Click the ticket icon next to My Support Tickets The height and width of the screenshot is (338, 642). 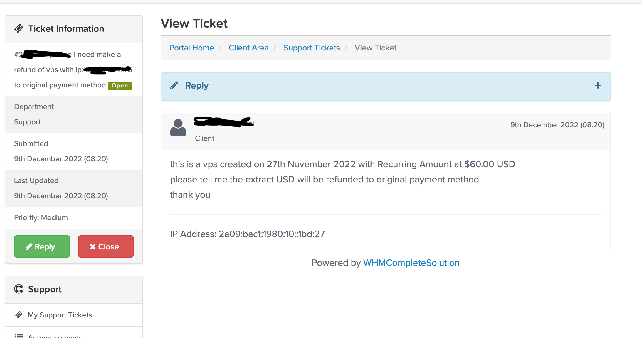click(x=19, y=315)
